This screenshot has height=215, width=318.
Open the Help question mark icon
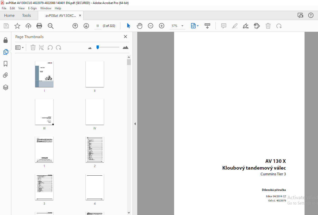point(311,16)
